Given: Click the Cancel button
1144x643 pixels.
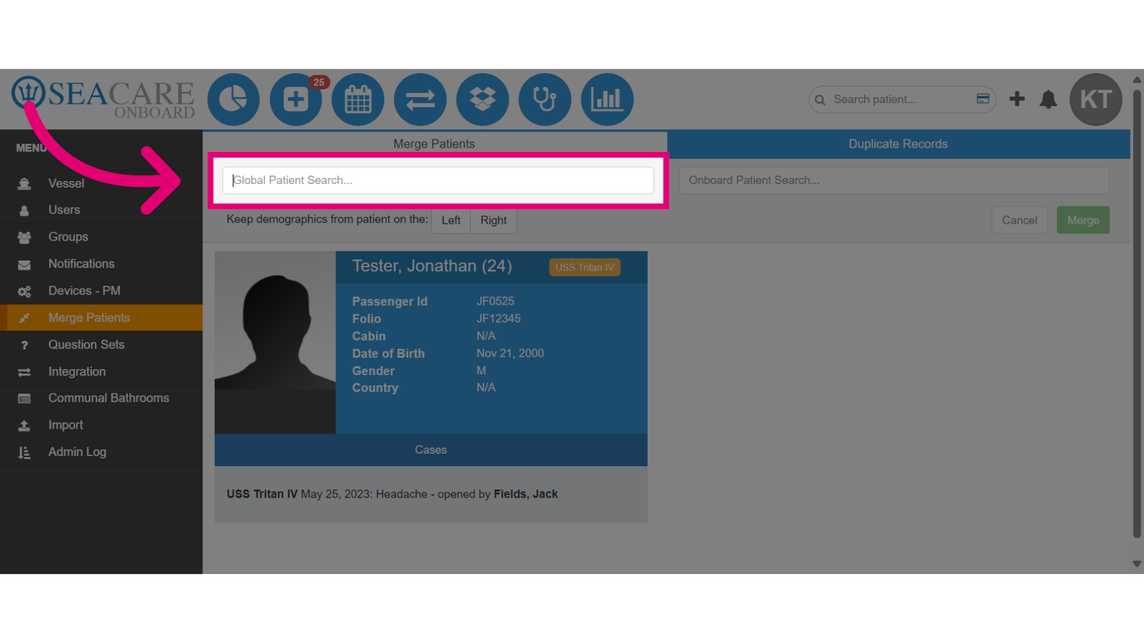Looking at the screenshot, I should 1019,220.
